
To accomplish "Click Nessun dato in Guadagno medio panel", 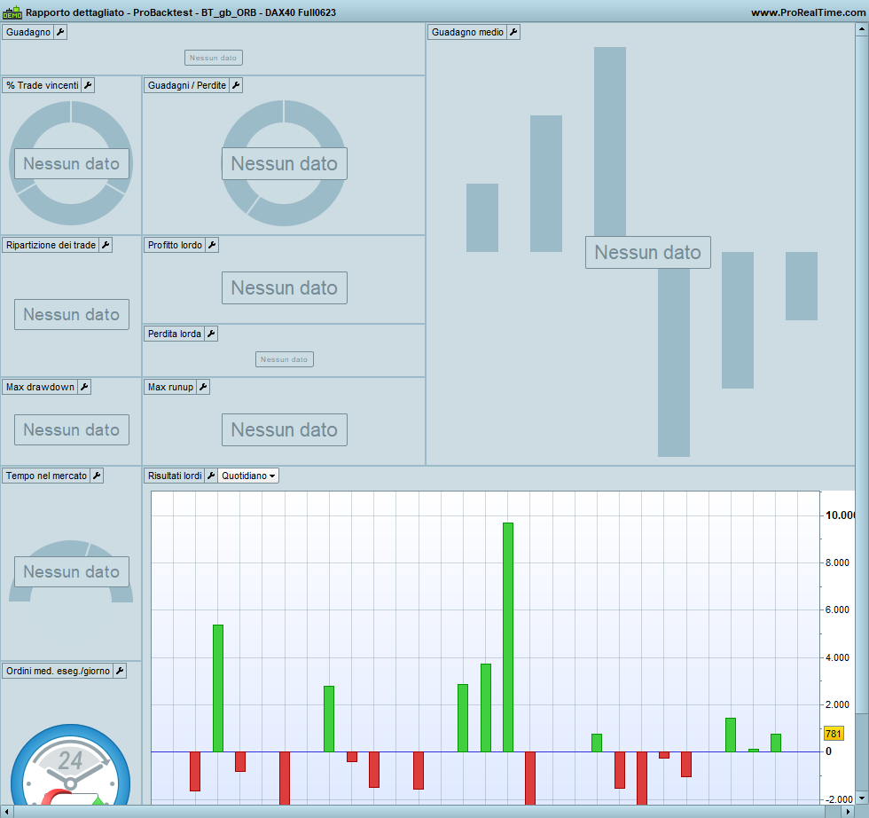I will [x=648, y=252].
